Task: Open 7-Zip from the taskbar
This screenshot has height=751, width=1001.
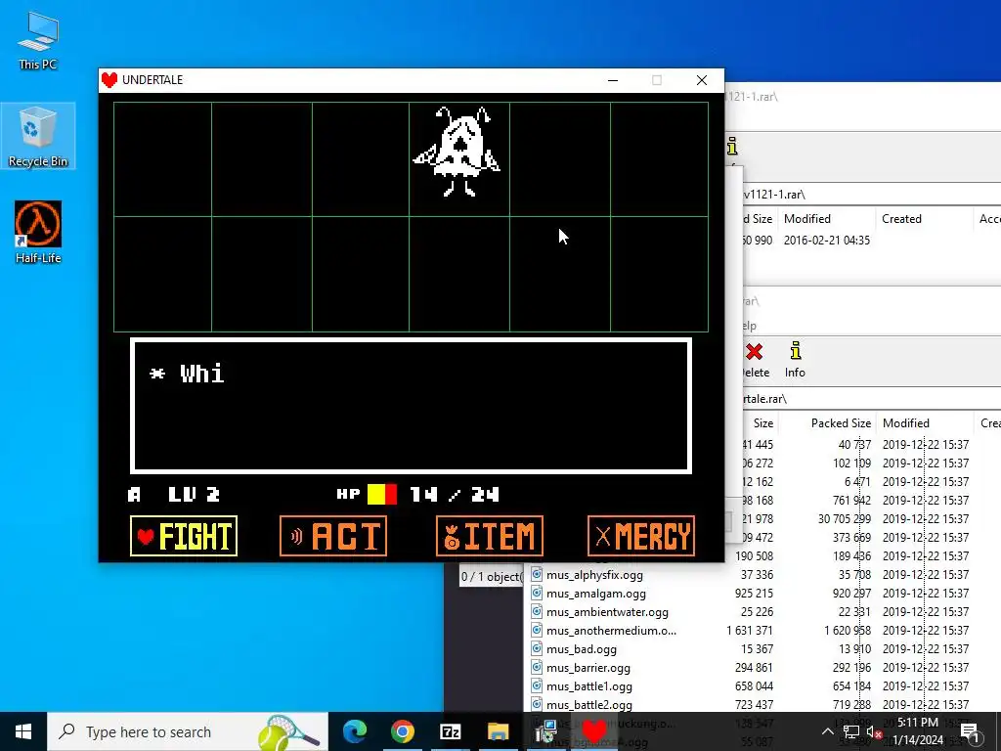Action: coord(450,731)
